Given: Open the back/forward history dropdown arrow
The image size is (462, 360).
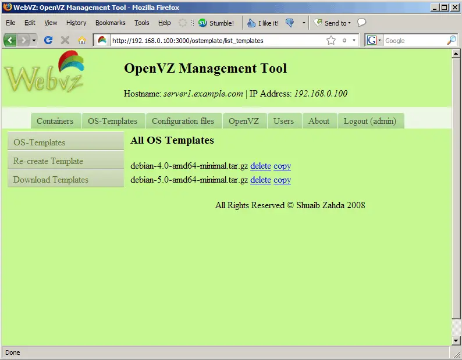Looking at the screenshot, I should click(34, 40).
